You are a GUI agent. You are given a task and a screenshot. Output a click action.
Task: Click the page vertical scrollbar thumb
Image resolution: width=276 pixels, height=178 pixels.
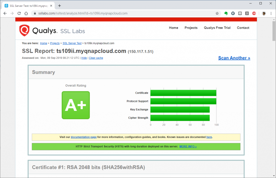[x=274, y=31]
